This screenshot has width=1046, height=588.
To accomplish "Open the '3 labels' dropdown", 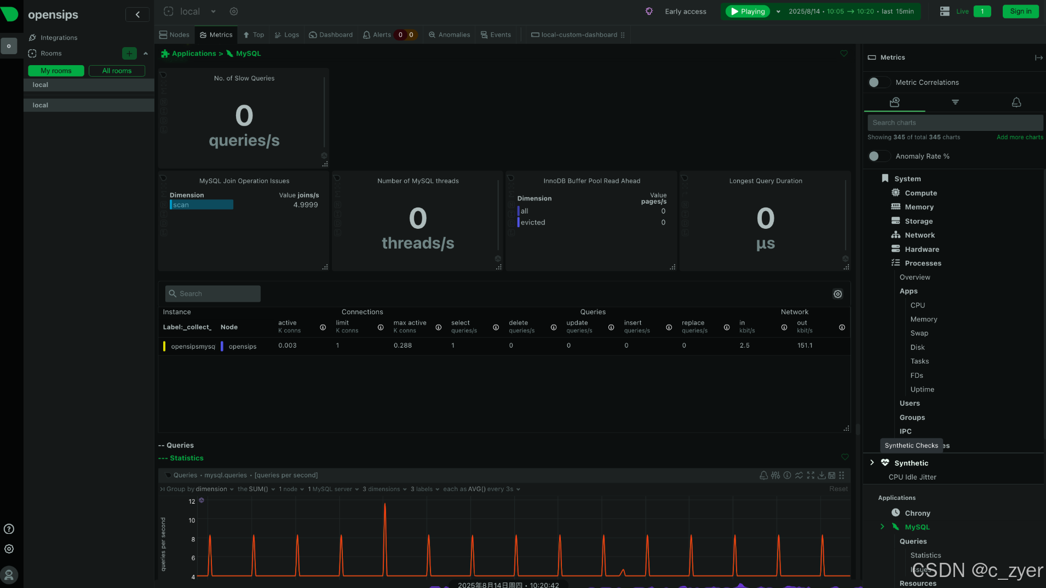I will tap(425, 489).
